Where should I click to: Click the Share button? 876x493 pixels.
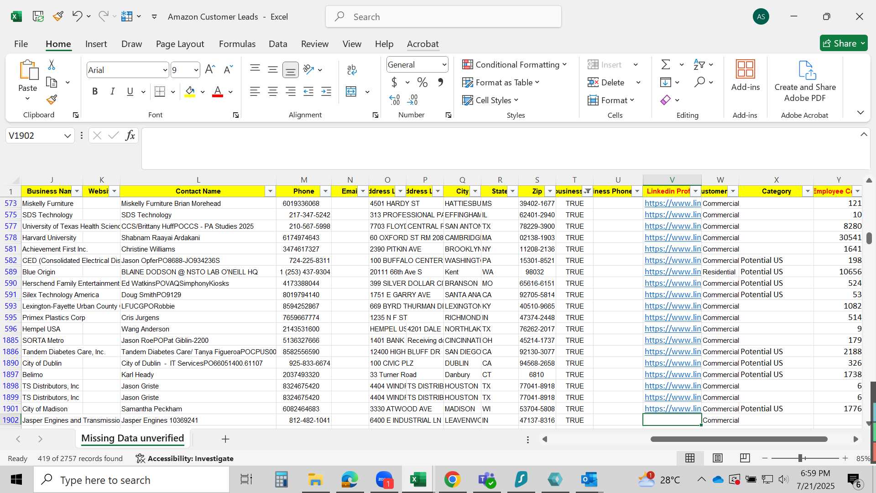pyautogui.click(x=843, y=43)
